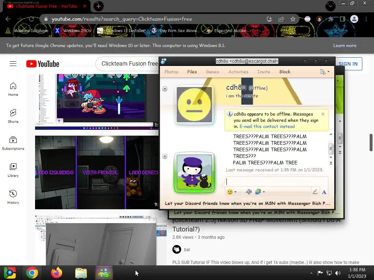Image resolution: width=374 pixels, height=280 pixels.
Task: Click the AB text icon in chat toolbar
Action: (248, 192)
